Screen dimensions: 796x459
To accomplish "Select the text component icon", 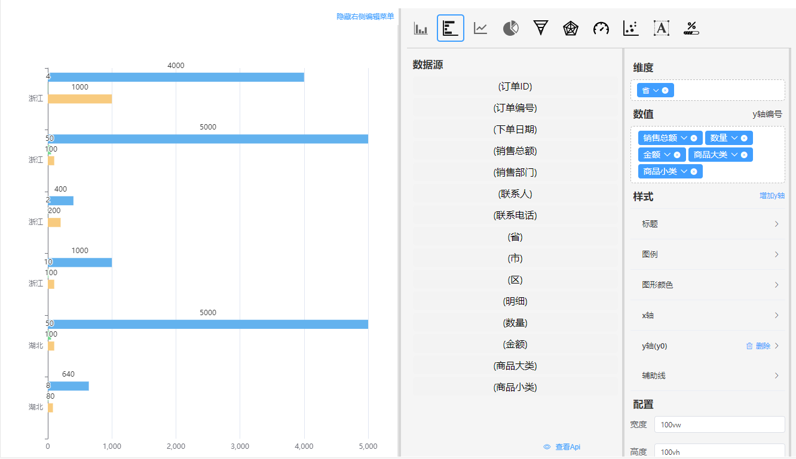I will tap(661, 28).
